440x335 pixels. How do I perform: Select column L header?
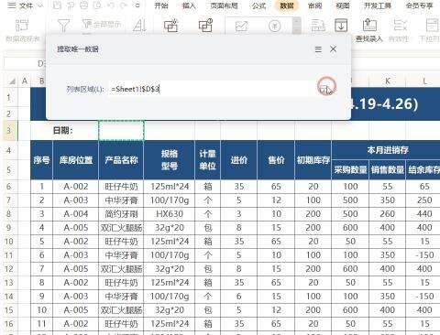tap(424, 81)
